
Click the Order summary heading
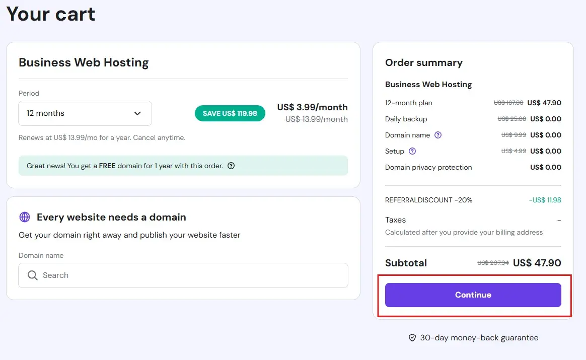pos(423,62)
